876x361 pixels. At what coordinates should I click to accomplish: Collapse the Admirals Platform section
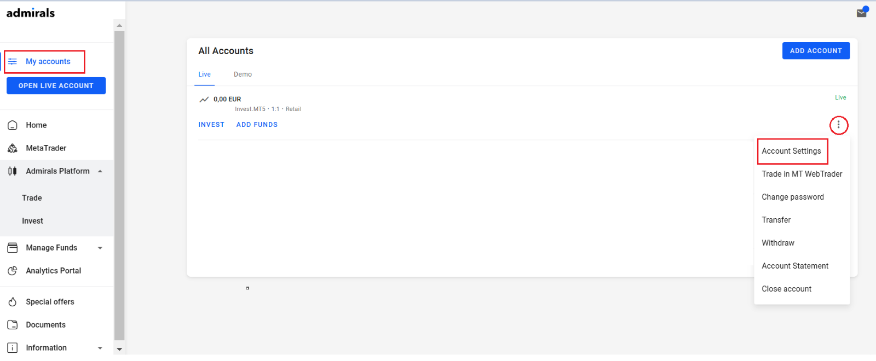(x=100, y=171)
